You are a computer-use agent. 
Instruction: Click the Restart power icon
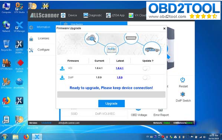(183, 80)
